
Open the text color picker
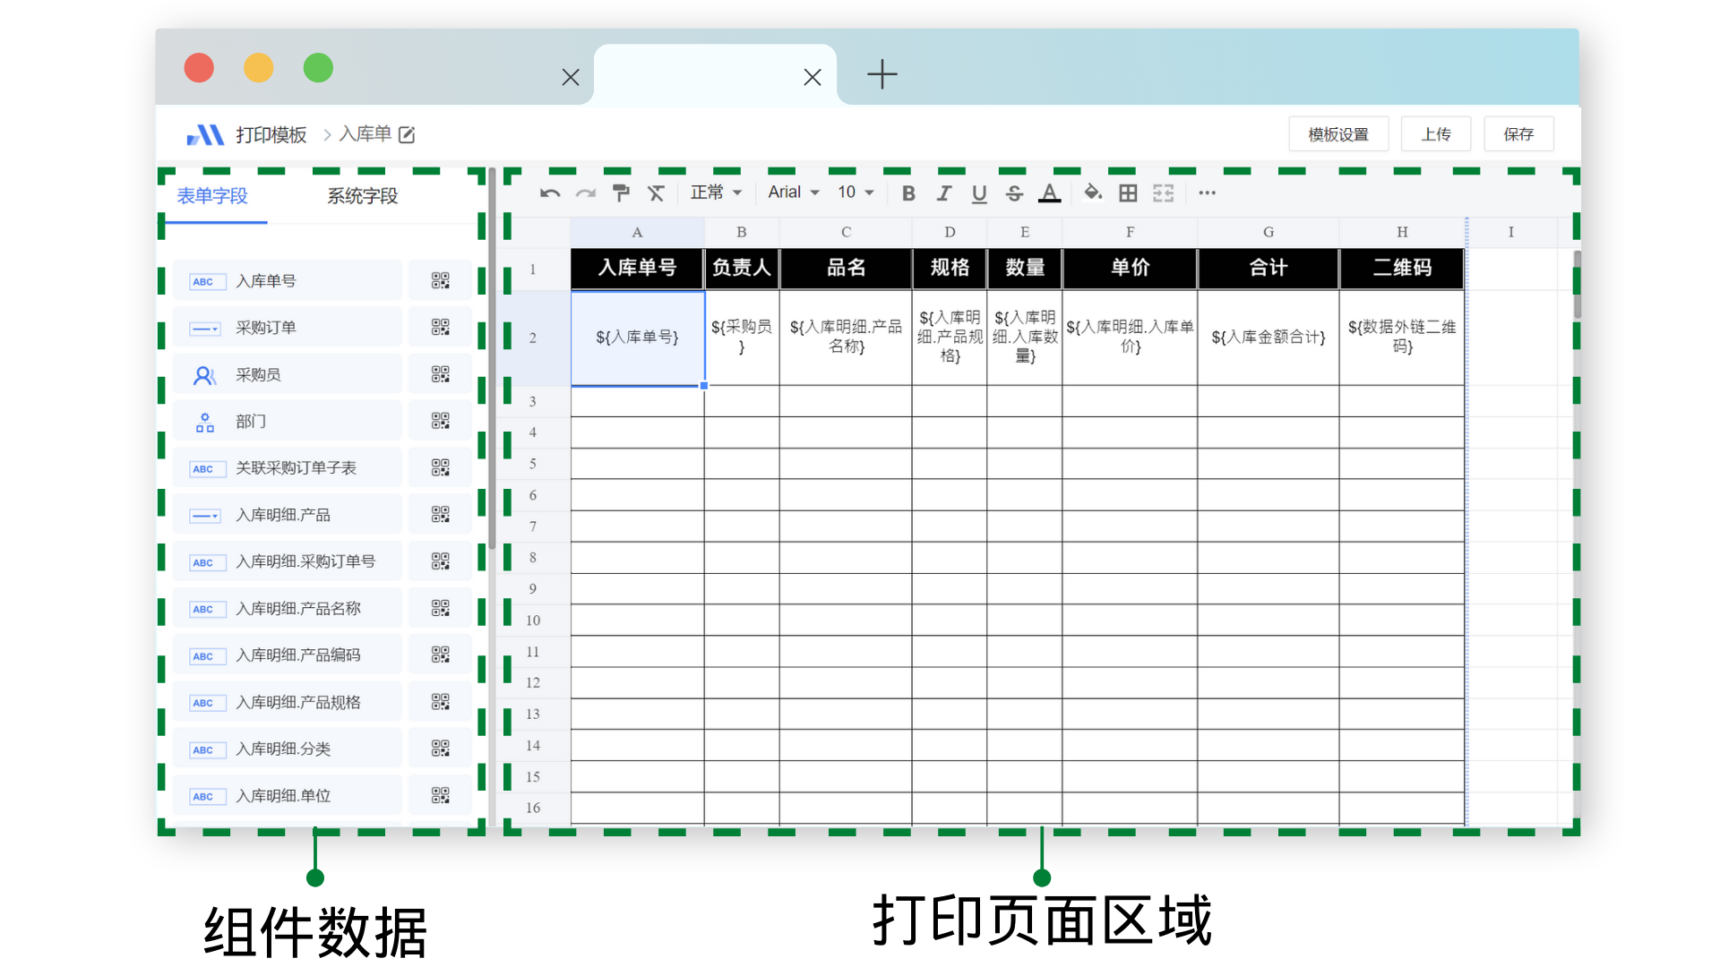pos(1049,193)
